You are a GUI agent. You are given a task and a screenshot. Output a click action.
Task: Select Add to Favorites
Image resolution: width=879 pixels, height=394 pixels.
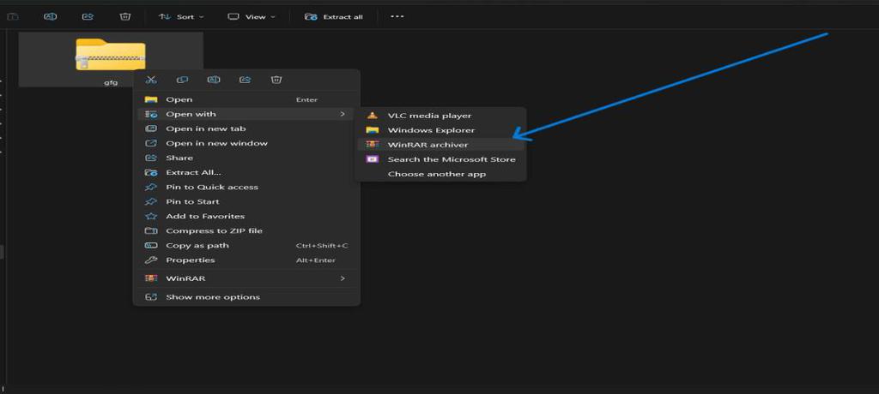(246, 216)
